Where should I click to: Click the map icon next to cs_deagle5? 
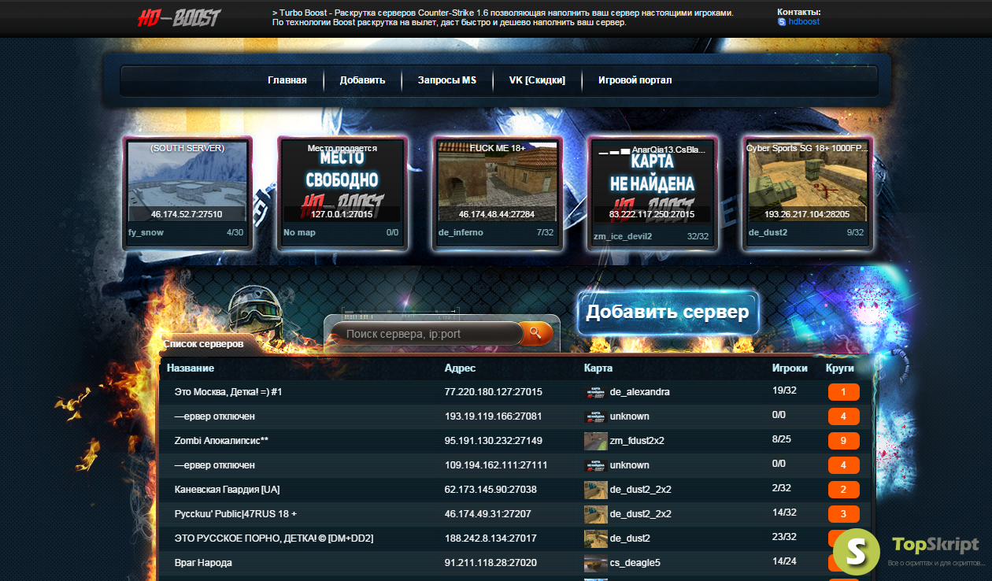[595, 563]
